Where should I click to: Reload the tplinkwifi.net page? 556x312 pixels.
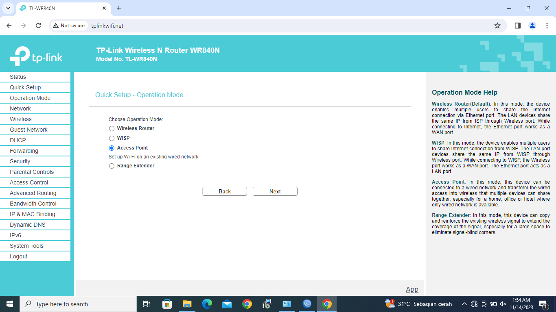[x=38, y=26]
